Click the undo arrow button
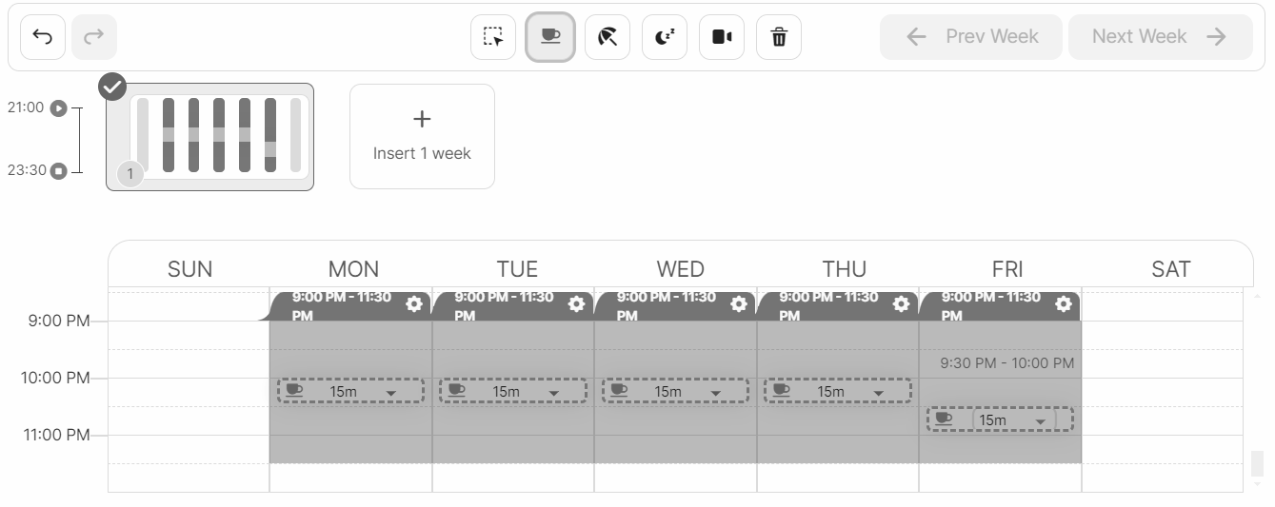Image resolution: width=1275 pixels, height=507 pixels. coord(43,37)
